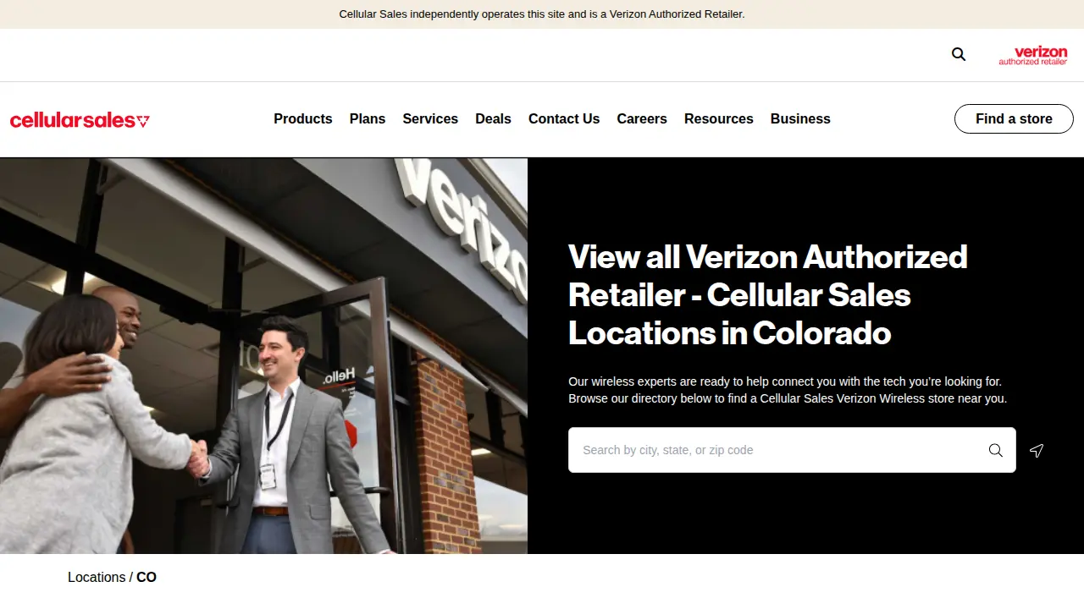1084x609 pixels.
Task: Click the Verizon Authorized Retailer notice text
Action: [x=542, y=14]
